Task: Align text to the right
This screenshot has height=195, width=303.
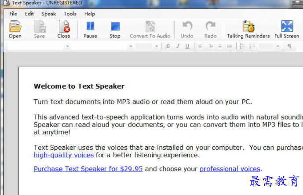Action: 211,46
